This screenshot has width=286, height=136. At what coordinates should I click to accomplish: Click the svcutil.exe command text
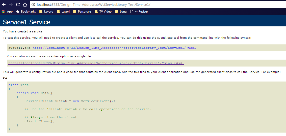[19, 48]
